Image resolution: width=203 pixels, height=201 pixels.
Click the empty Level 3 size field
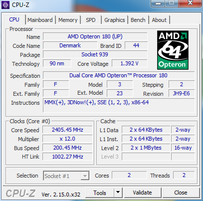(146, 157)
